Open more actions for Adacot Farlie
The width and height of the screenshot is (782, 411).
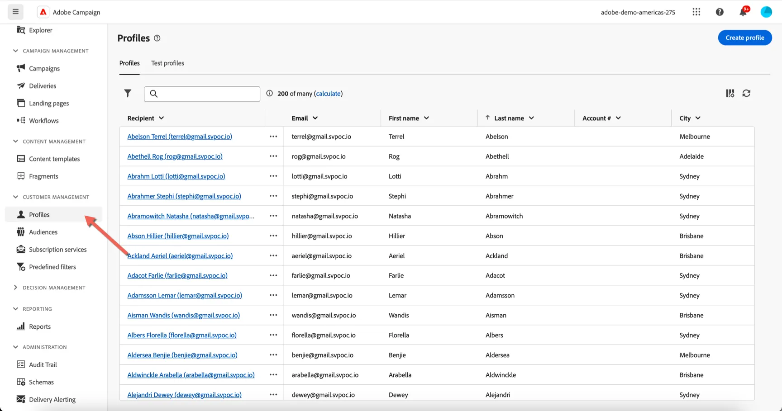pyautogui.click(x=273, y=275)
